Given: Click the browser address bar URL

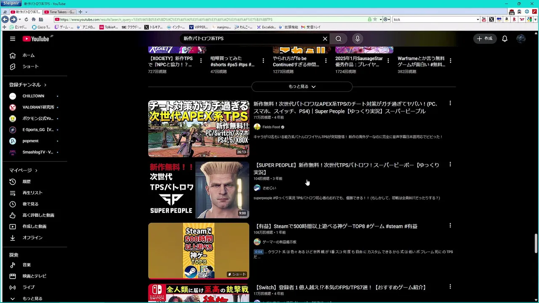Looking at the screenshot, I should (x=166, y=19).
